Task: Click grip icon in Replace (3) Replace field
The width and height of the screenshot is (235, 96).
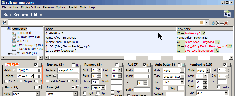Action: coord(77,70)
